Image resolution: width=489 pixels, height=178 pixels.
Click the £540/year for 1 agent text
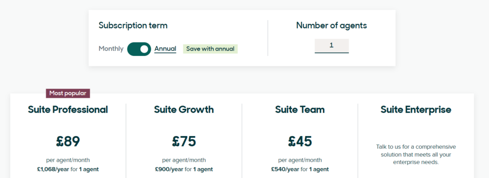[x=300, y=169]
